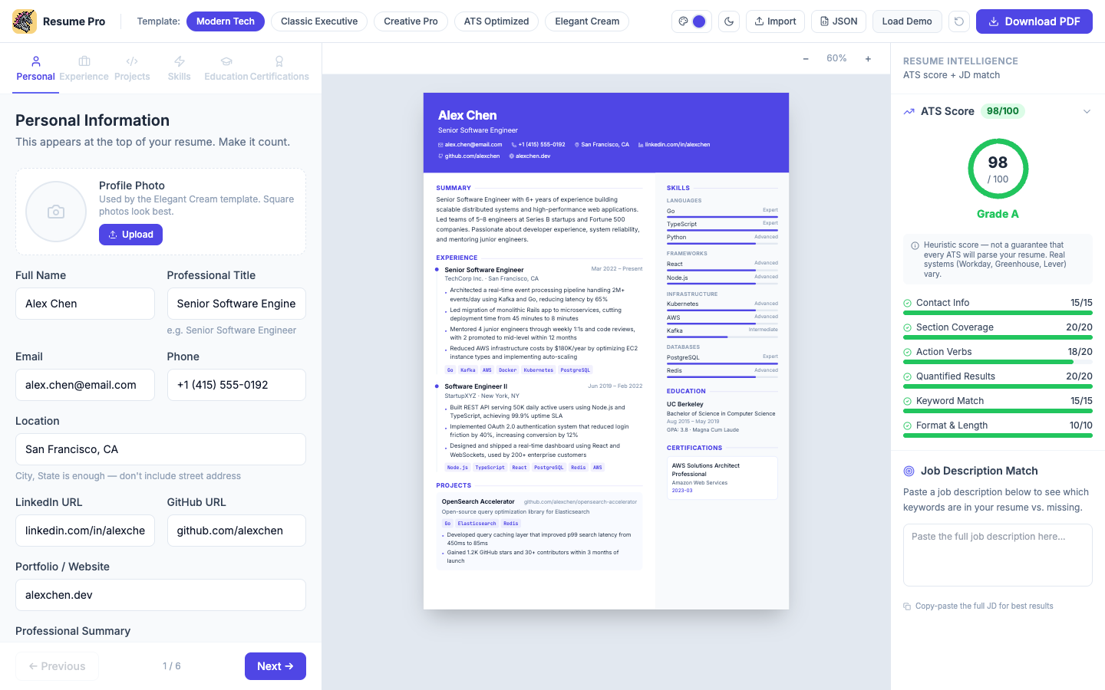Click the Contact Info check icon

tap(908, 303)
